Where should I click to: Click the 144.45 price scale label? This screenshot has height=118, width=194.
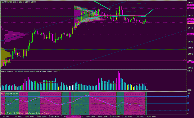click(190, 54)
